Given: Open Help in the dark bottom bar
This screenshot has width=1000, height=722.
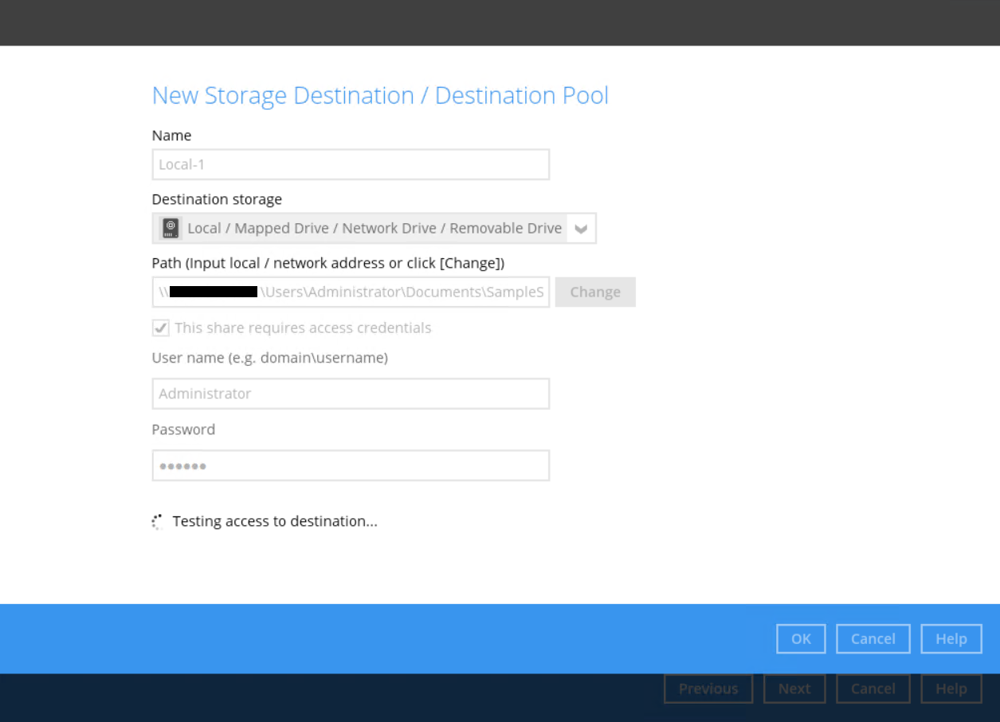Looking at the screenshot, I should [951, 689].
